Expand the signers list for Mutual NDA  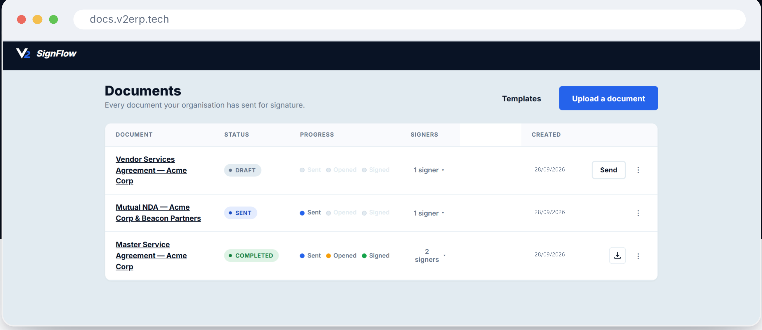429,213
